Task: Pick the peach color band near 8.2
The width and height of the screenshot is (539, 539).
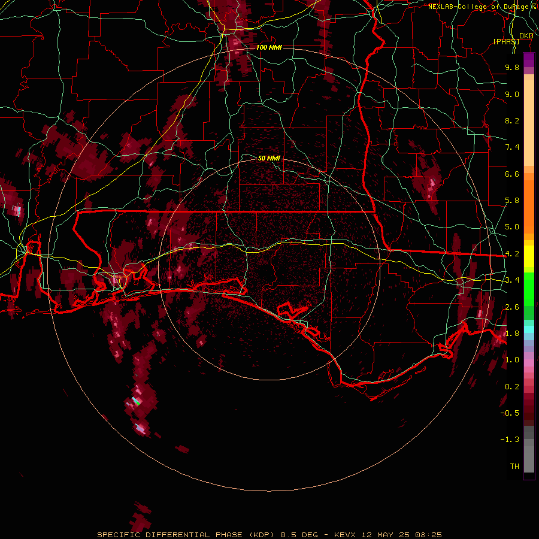Action: pyautogui.click(x=529, y=123)
